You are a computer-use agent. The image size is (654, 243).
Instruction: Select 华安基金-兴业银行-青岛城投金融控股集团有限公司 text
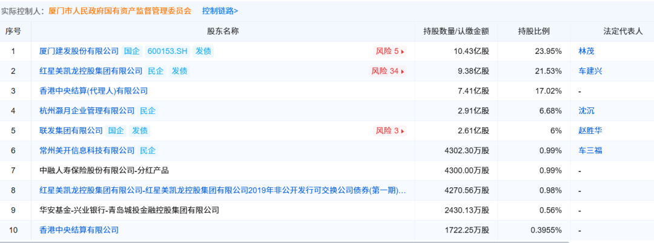pyautogui.click(x=129, y=210)
